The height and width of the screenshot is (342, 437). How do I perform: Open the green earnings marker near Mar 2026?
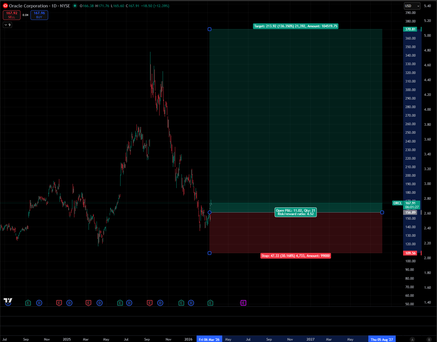[x=210, y=303]
